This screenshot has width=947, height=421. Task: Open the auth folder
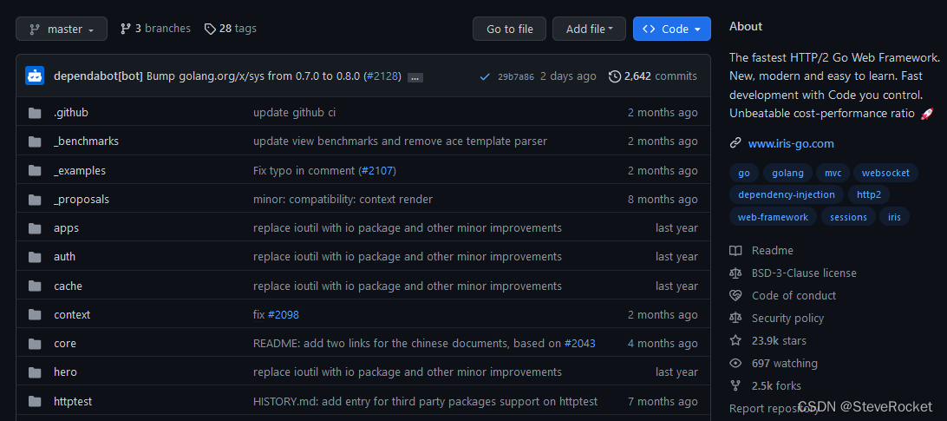click(x=65, y=256)
